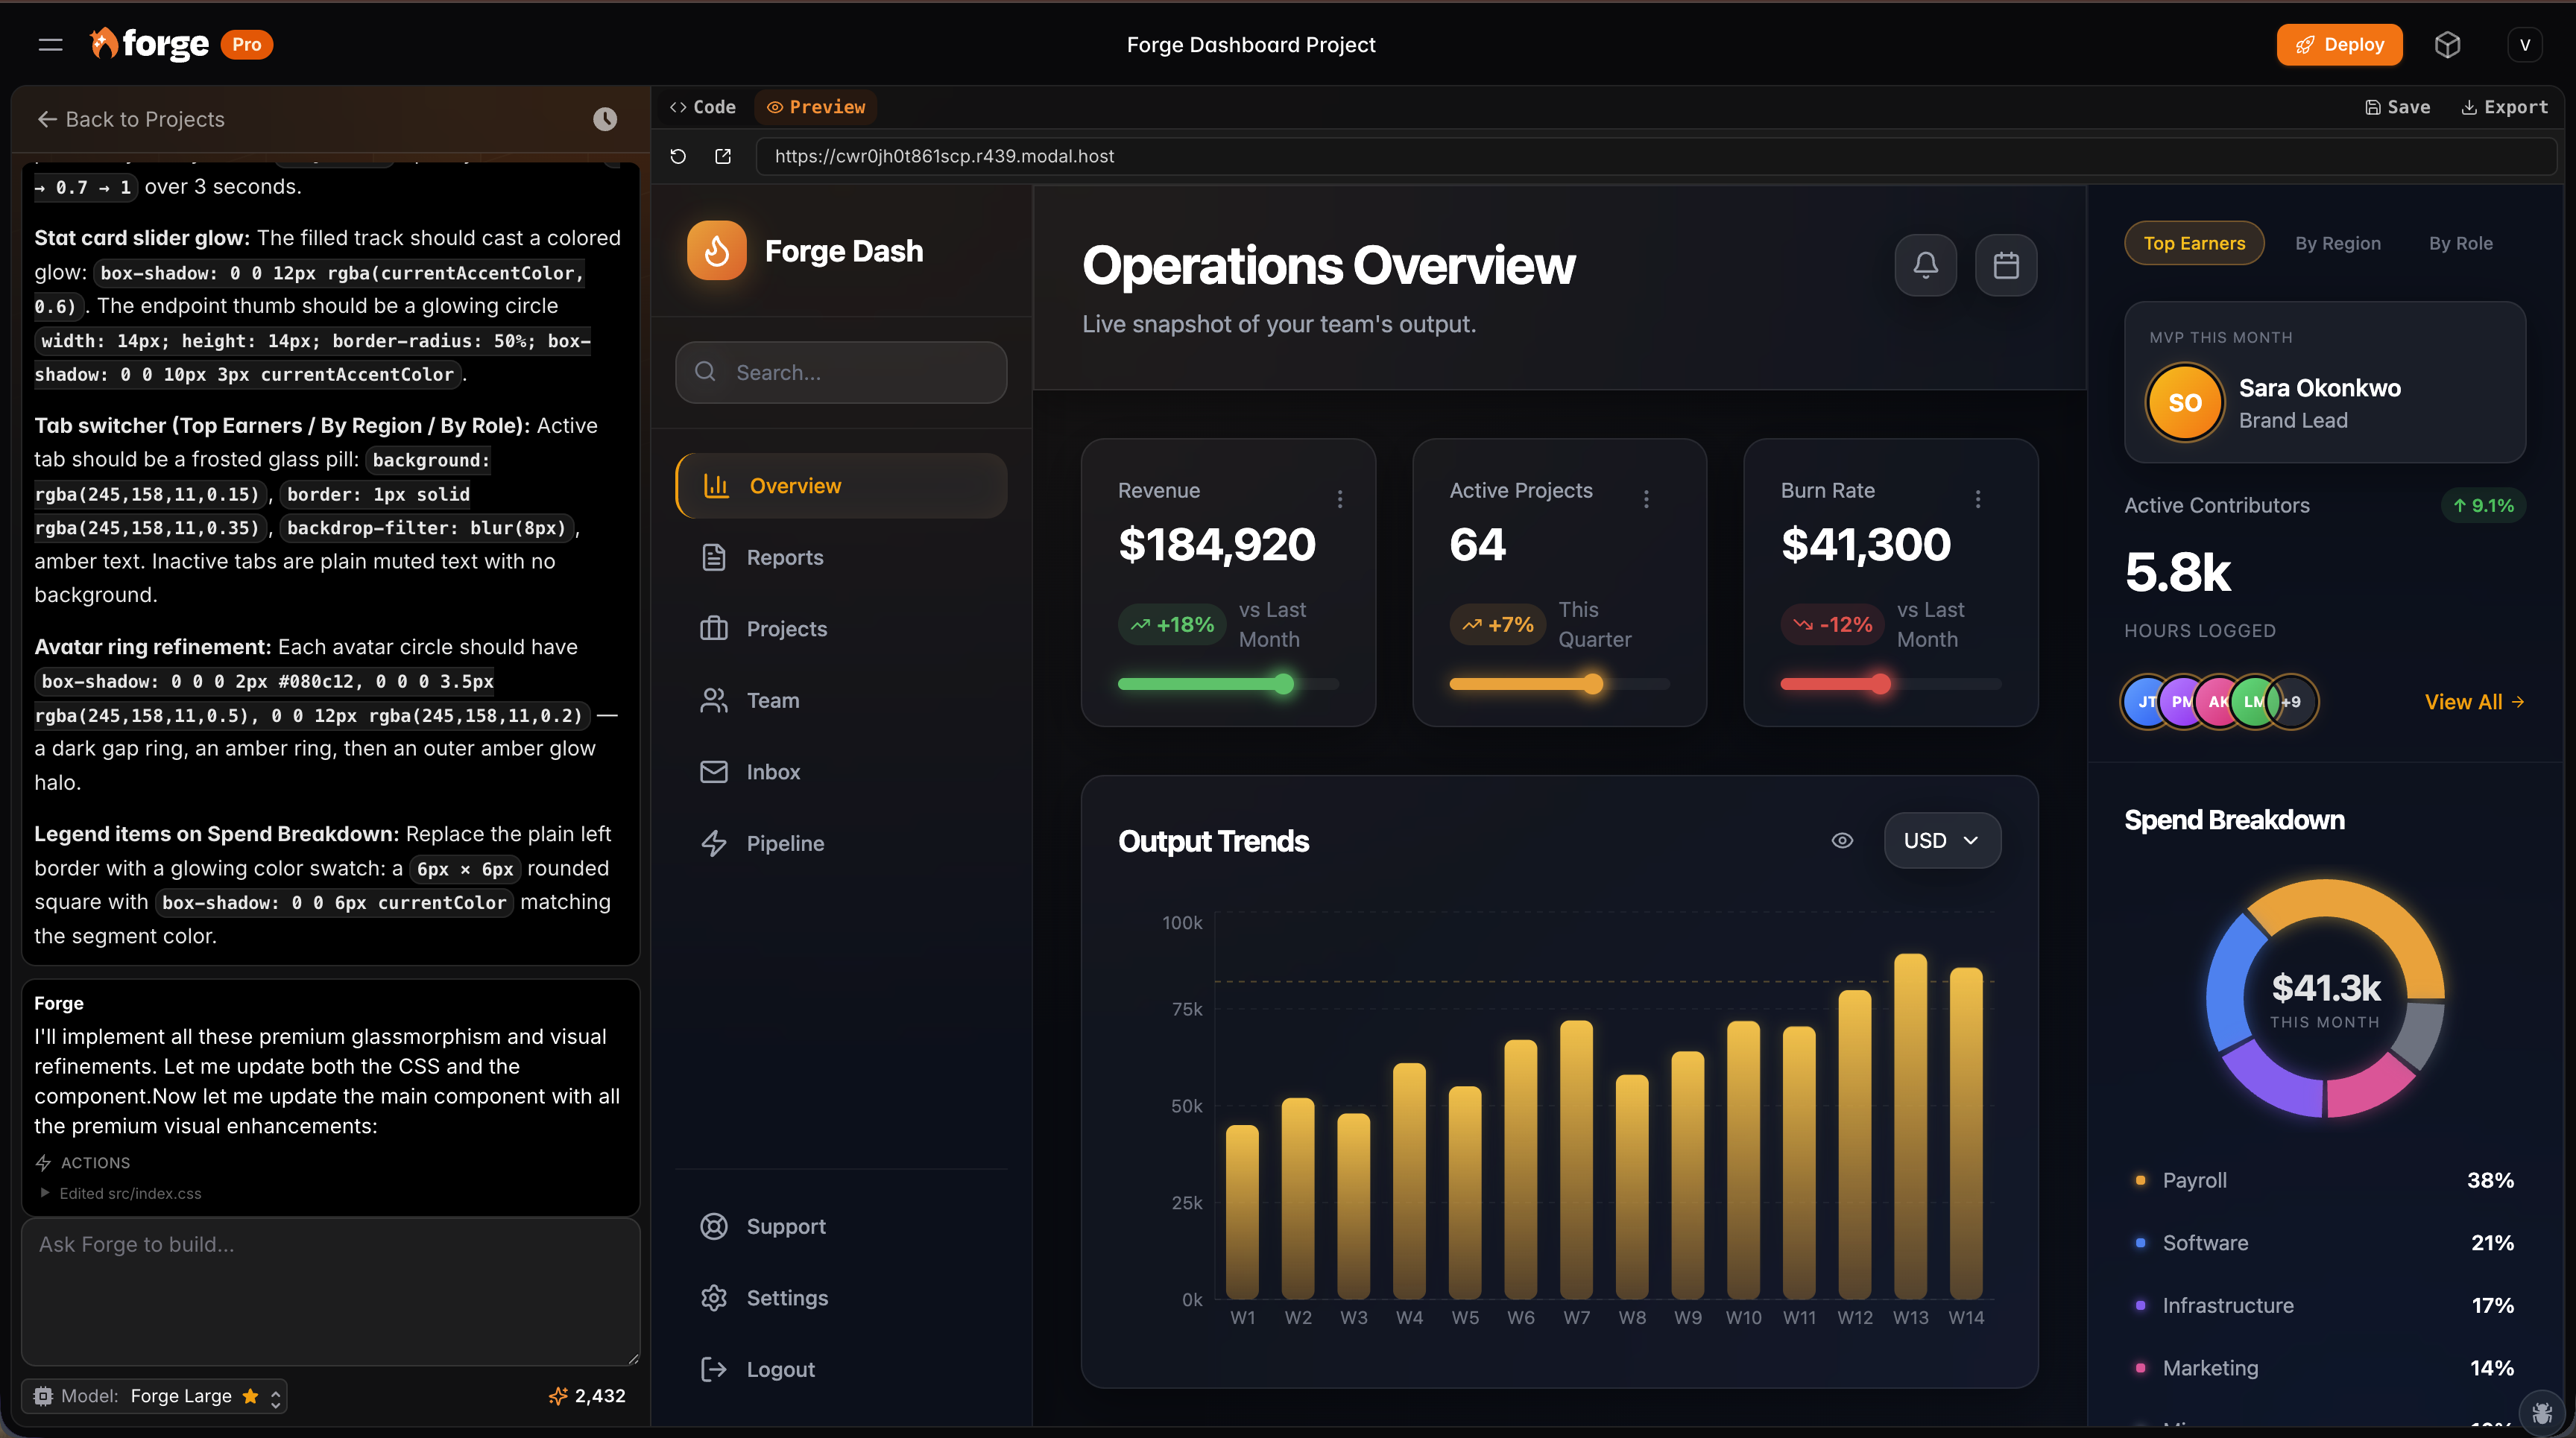Open preview in new window icon
Screen dimensions: 2576x1438
[723, 156]
